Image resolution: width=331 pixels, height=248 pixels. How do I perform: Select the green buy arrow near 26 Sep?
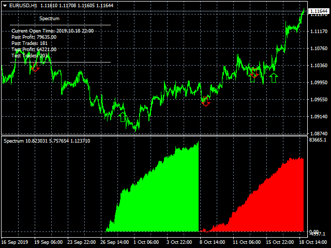[x=123, y=117]
